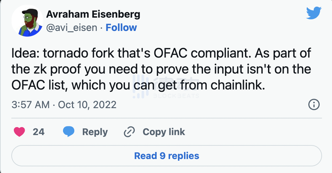The width and height of the screenshot is (332, 173).
Task: Click the chain link icon
Action: coord(129,132)
